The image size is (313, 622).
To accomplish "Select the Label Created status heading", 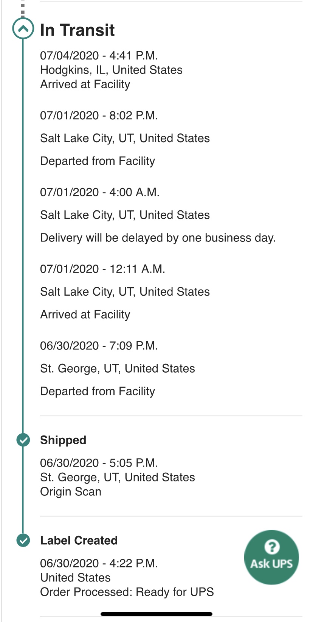I will 79,541.
